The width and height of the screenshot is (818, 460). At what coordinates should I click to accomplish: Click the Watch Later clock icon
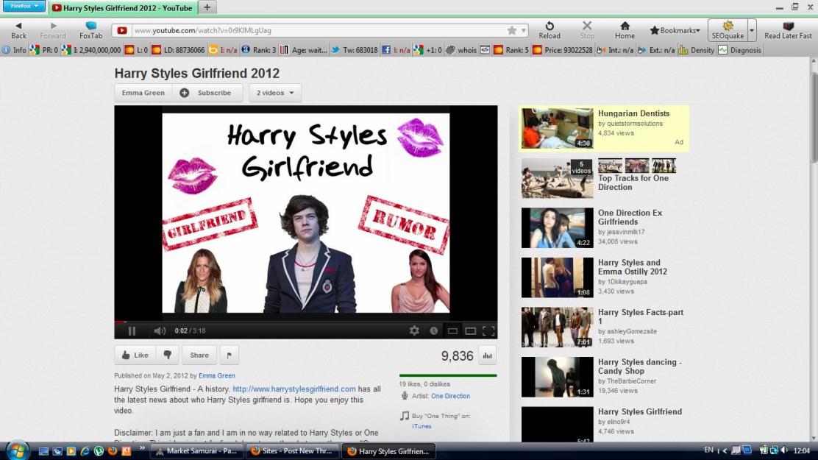coord(433,330)
